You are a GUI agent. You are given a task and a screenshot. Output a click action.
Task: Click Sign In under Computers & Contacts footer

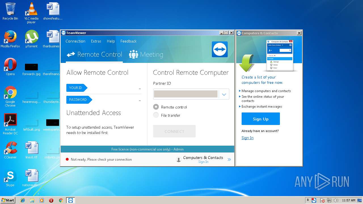pyautogui.click(x=203, y=162)
